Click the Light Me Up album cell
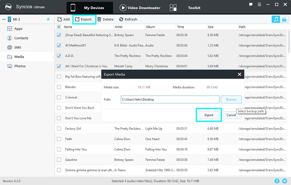This screenshot has width=291, height=185. (154, 129)
